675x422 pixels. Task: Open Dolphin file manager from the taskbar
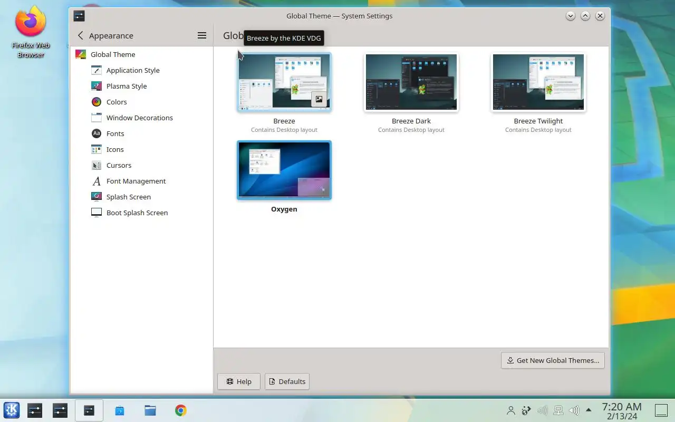click(150, 410)
